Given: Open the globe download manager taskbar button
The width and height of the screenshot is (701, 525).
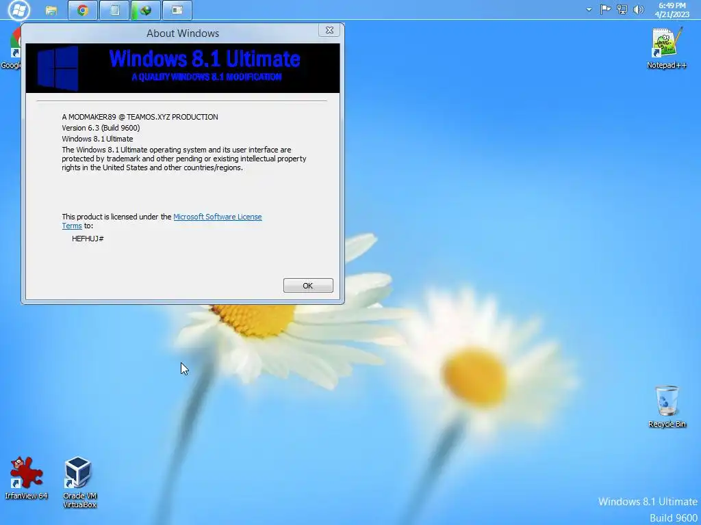Looking at the screenshot, I should 146,10.
